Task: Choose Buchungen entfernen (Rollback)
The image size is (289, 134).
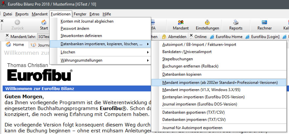Action: click(219, 66)
